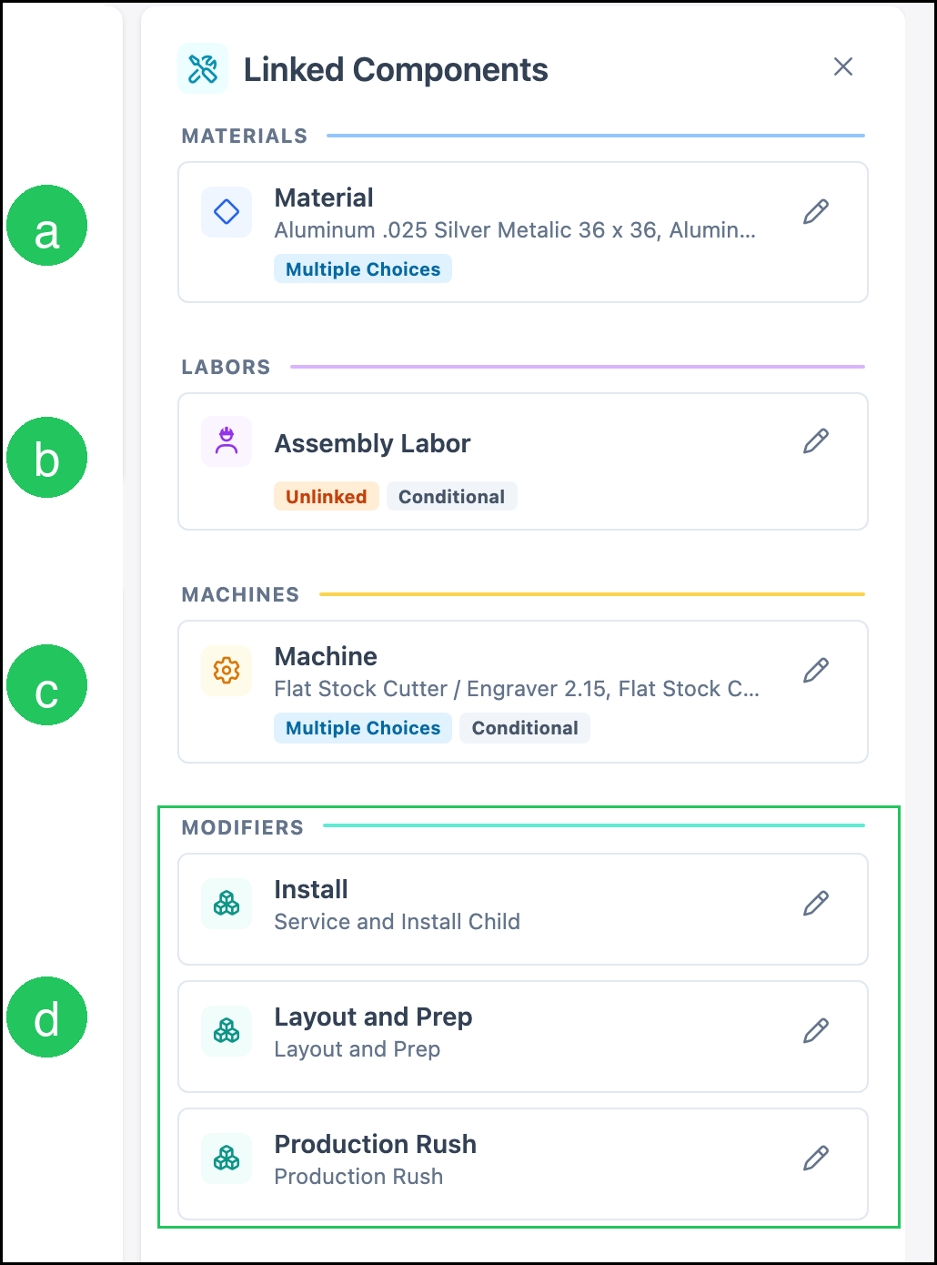Edit the Production Rush pencil icon
Image resolution: width=937 pixels, height=1265 pixels.
tap(816, 1158)
